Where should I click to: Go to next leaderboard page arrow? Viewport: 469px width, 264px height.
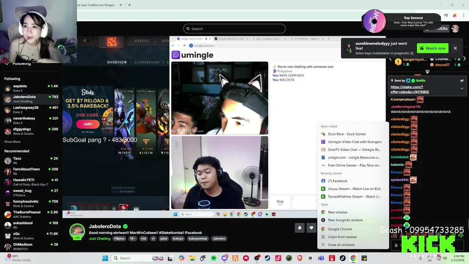[464, 59]
